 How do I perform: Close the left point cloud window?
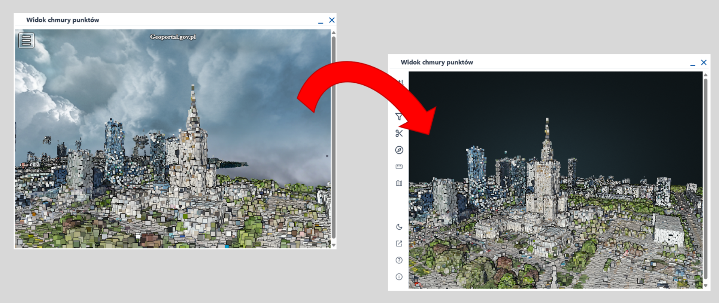332,20
